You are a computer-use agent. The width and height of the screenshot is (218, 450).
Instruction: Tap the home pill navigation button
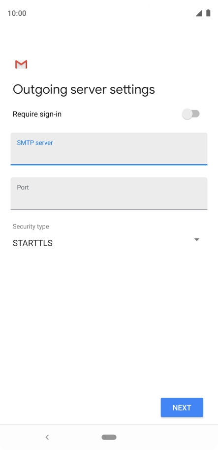pos(109,437)
